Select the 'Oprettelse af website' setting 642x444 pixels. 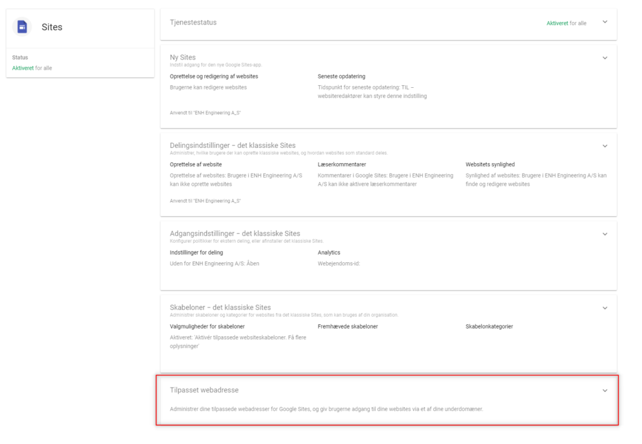(x=196, y=164)
